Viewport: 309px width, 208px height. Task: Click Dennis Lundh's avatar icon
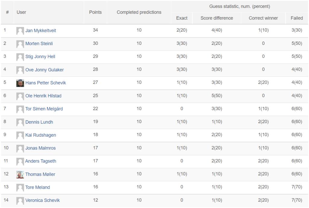(20, 122)
